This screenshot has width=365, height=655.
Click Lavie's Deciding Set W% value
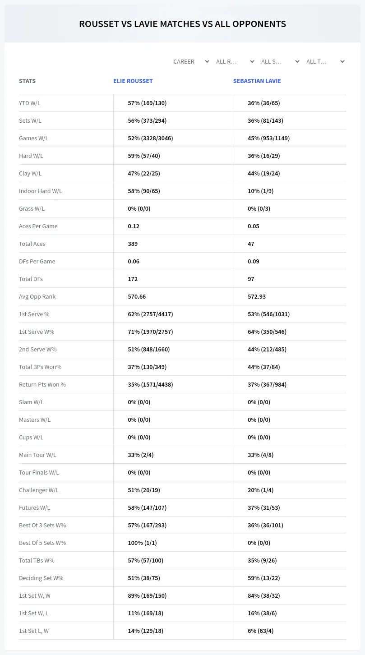(264, 578)
